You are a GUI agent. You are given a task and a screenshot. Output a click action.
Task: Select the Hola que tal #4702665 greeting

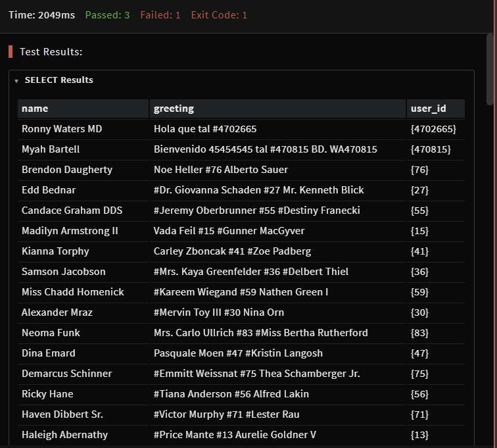point(205,129)
